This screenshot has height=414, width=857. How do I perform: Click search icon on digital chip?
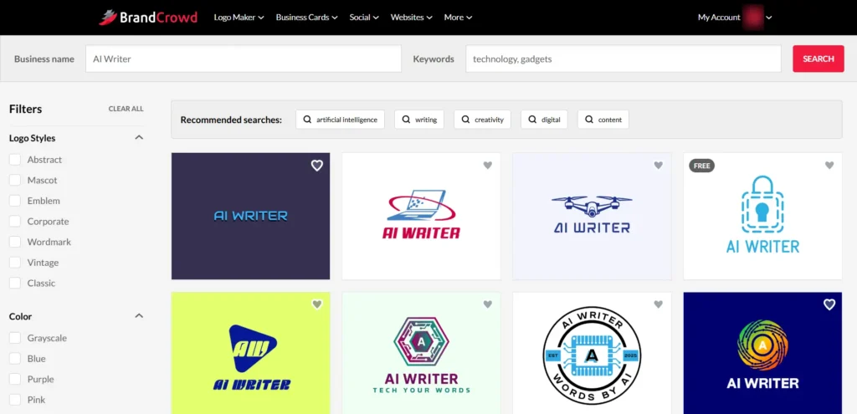(x=532, y=120)
